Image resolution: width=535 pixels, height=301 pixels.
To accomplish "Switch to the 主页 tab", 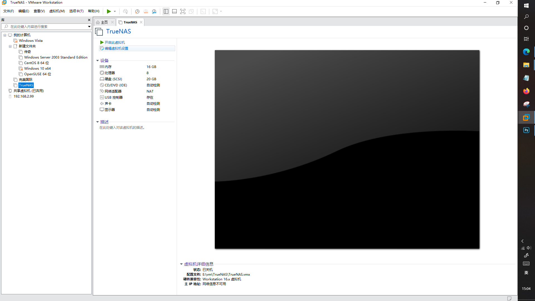I will pos(104,22).
